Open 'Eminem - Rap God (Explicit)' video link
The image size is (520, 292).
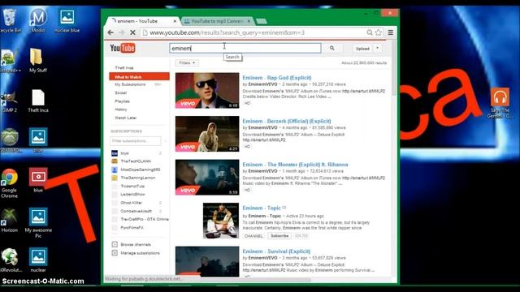[x=277, y=78]
